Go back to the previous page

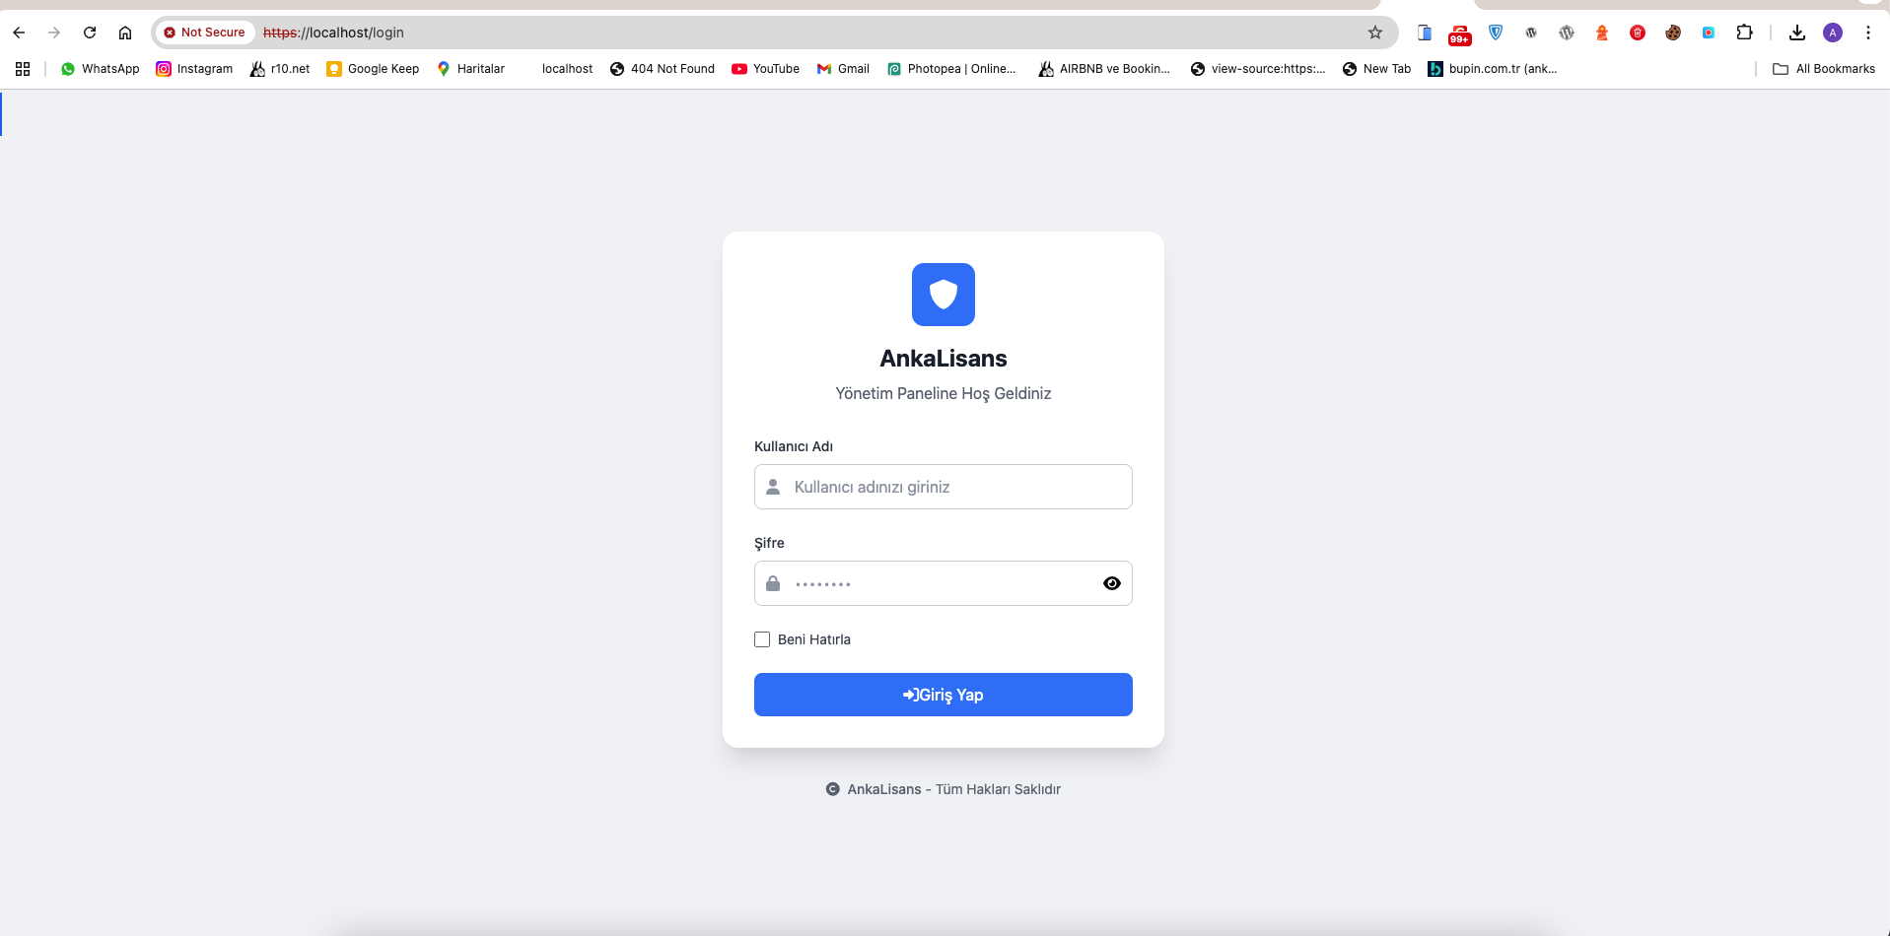click(19, 33)
